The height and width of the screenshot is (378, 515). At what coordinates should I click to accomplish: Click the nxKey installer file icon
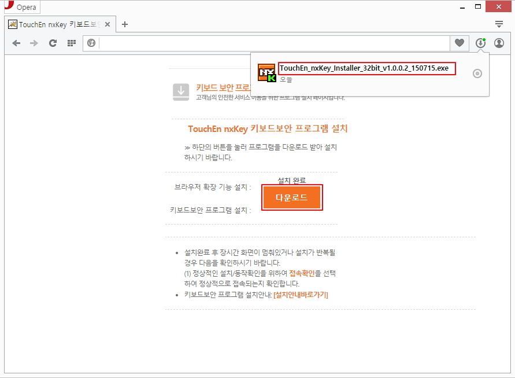click(266, 73)
